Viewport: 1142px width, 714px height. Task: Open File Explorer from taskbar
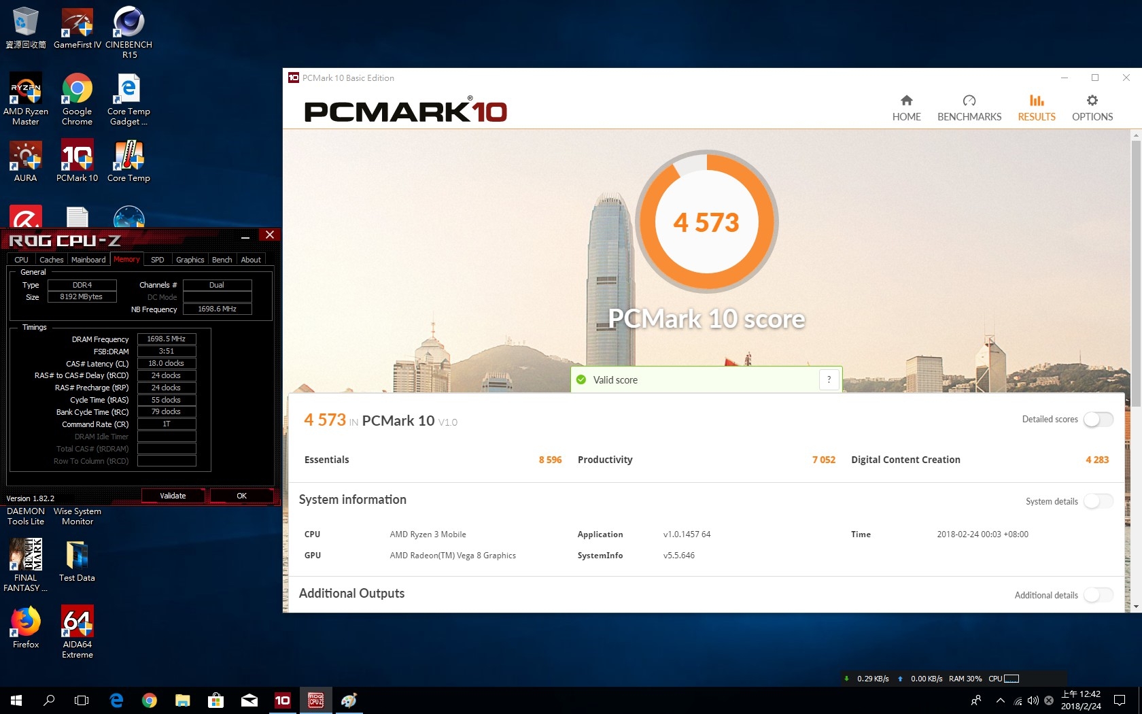182,700
